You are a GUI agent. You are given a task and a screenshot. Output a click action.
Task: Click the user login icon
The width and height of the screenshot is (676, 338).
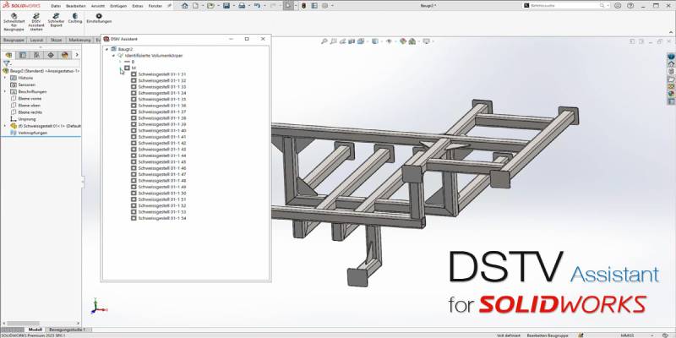click(618, 6)
